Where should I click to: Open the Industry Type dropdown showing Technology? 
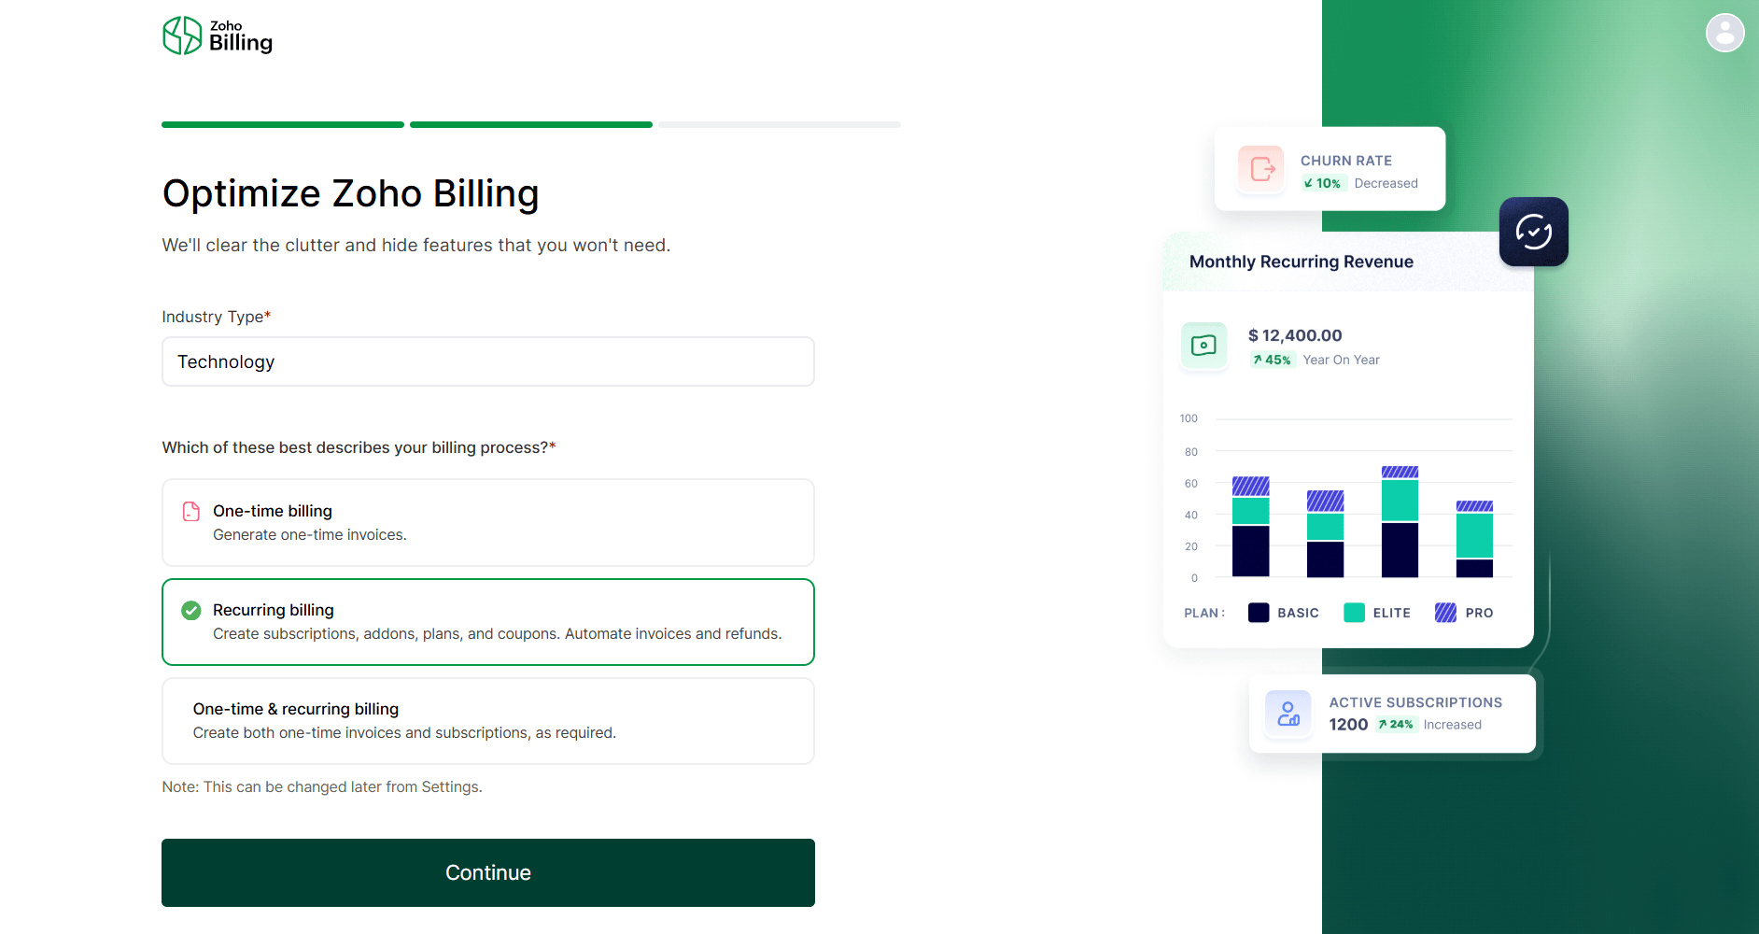coord(488,361)
